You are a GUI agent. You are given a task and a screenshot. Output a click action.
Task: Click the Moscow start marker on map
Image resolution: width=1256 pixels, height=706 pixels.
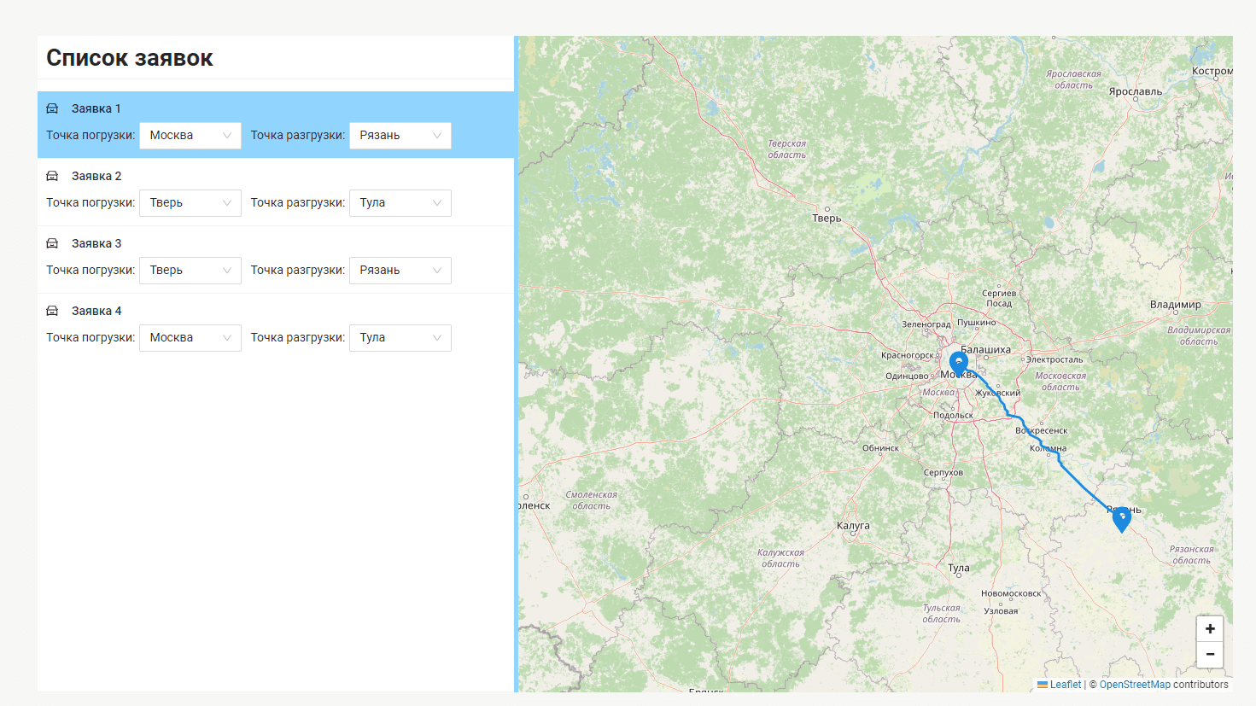coord(959,364)
